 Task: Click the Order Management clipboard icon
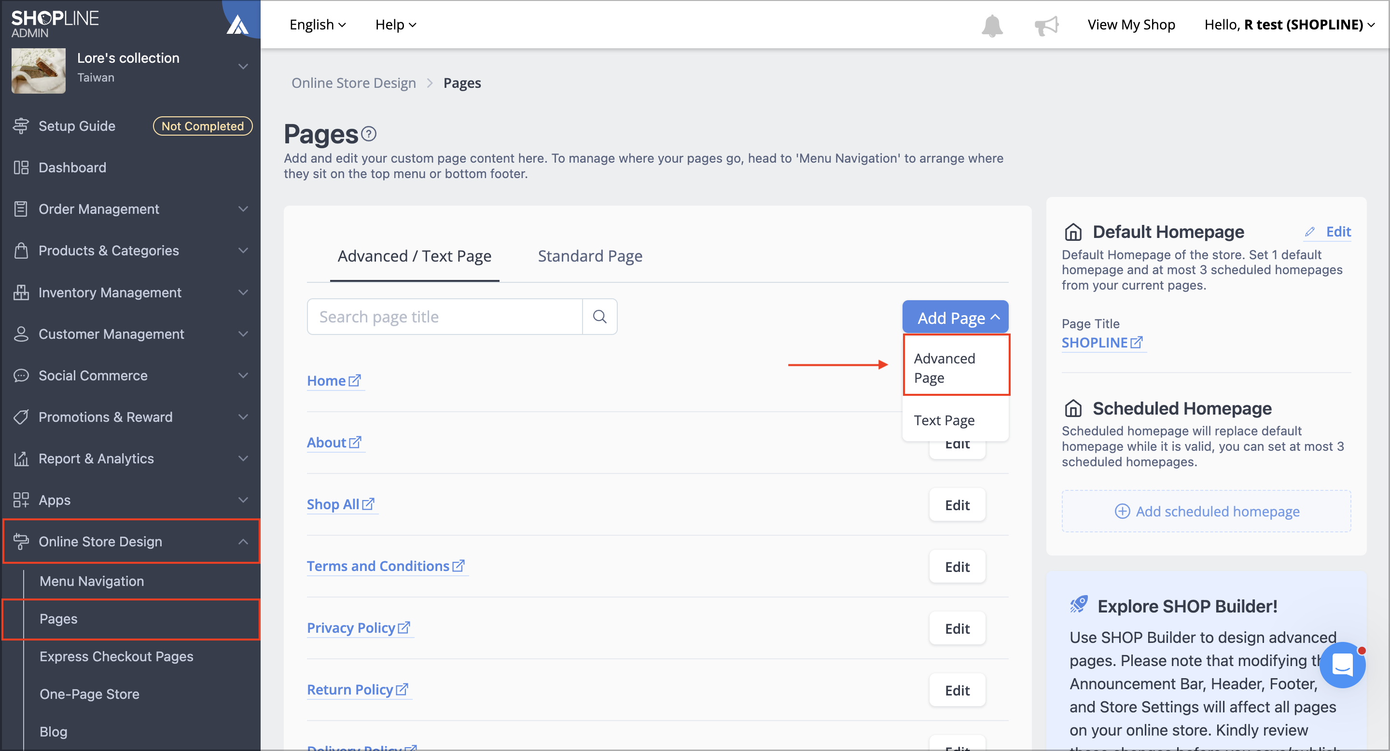pyautogui.click(x=21, y=209)
